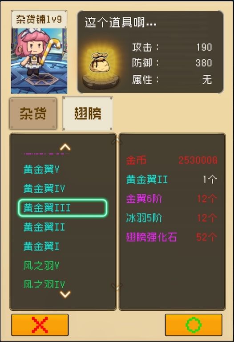This screenshot has width=234, height=342.
Task: Click the item list down arrow
Action: point(65,294)
